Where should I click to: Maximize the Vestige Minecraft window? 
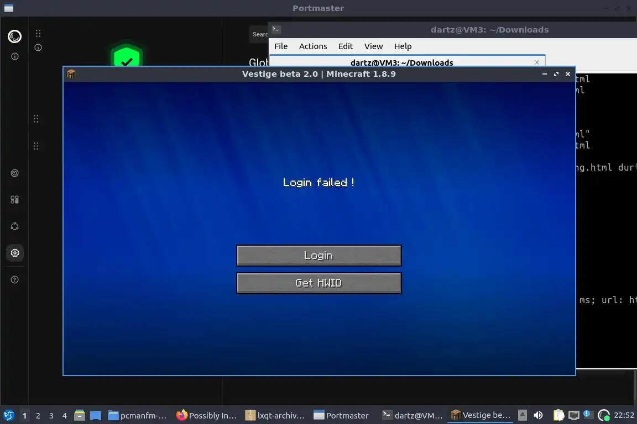[556, 74]
